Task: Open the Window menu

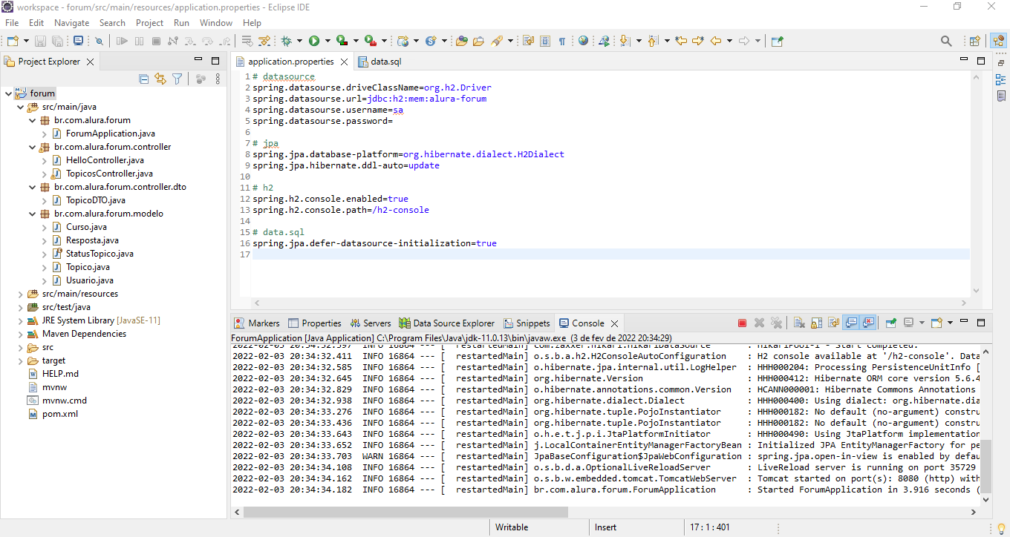Action: (216, 23)
